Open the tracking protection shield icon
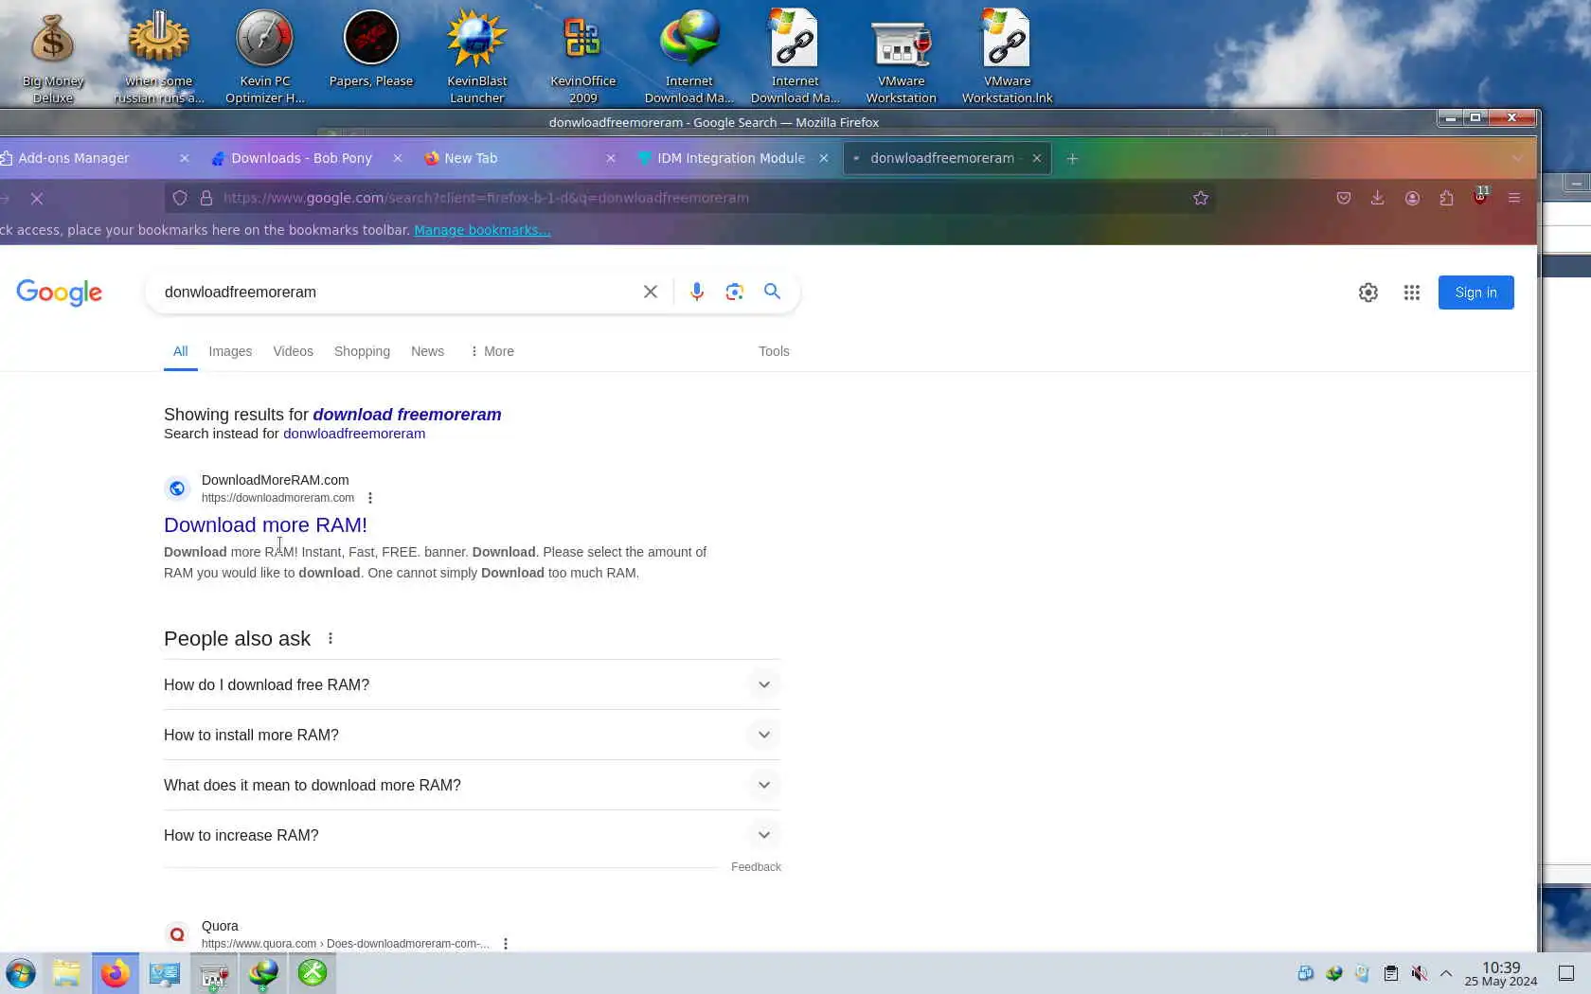1591x994 pixels. click(180, 198)
